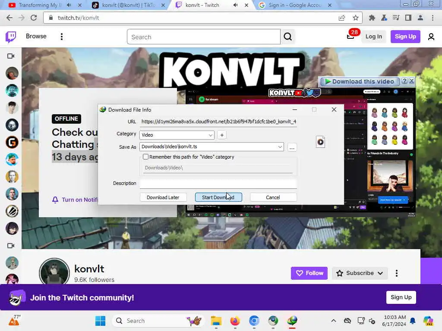Click the top followed channels camera icon
This screenshot has width=442, height=331.
pyautogui.click(x=11, y=56)
